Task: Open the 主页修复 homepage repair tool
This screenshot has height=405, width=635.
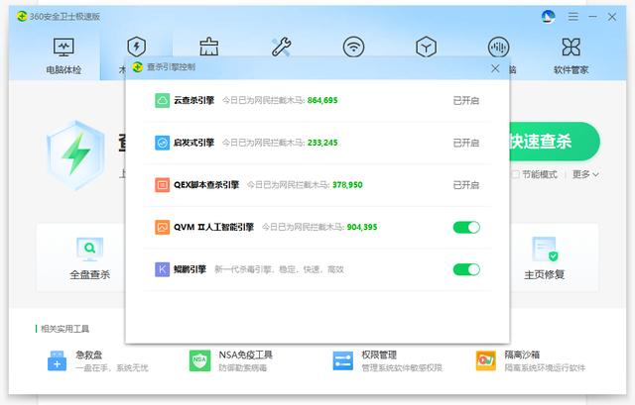Action: [544, 259]
